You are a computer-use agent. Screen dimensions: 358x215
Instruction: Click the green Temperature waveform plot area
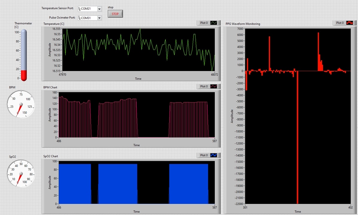pos(138,50)
